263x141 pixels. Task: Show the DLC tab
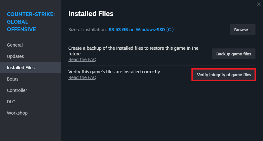11,102
